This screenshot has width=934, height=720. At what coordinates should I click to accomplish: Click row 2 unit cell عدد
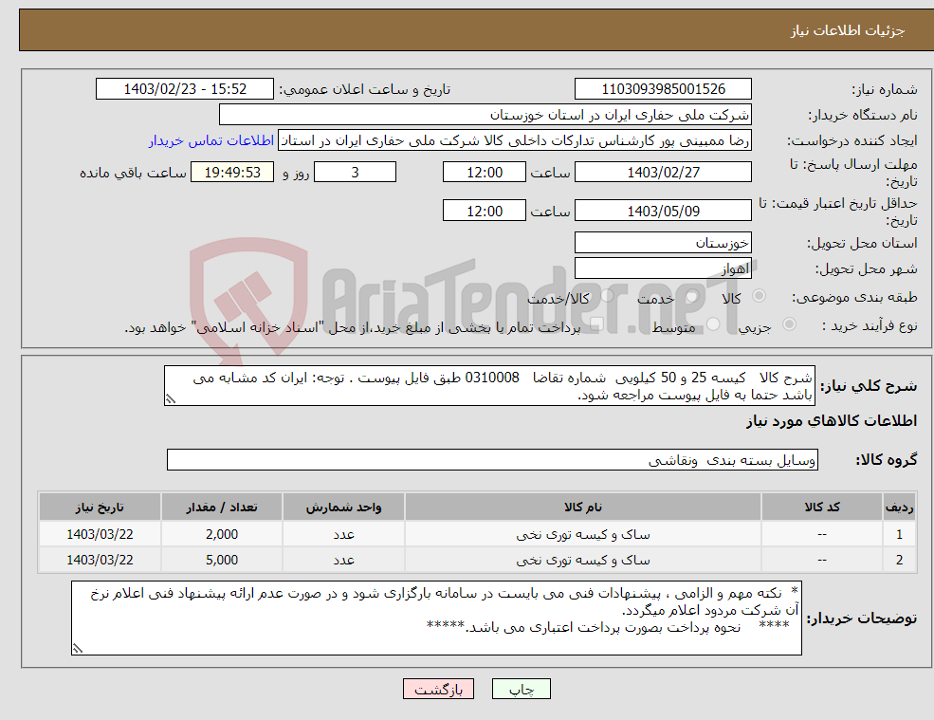(x=343, y=561)
